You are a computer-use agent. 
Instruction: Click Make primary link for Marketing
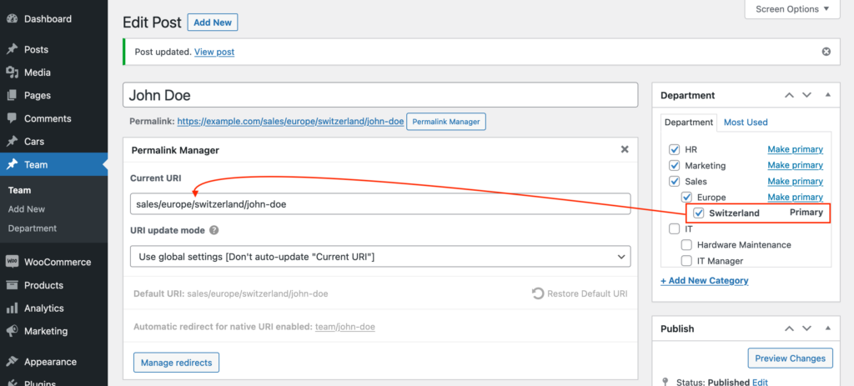(795, 165)
